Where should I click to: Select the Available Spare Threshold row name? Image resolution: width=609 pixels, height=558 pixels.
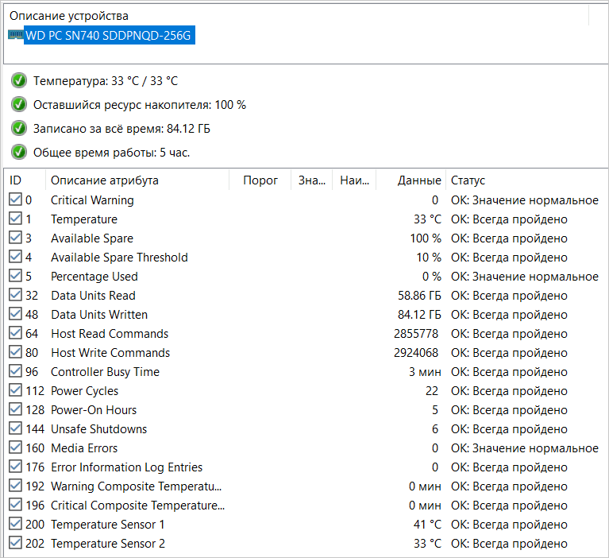coord(119,258)
